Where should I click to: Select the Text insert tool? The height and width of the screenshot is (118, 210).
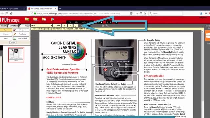(6, 30)
